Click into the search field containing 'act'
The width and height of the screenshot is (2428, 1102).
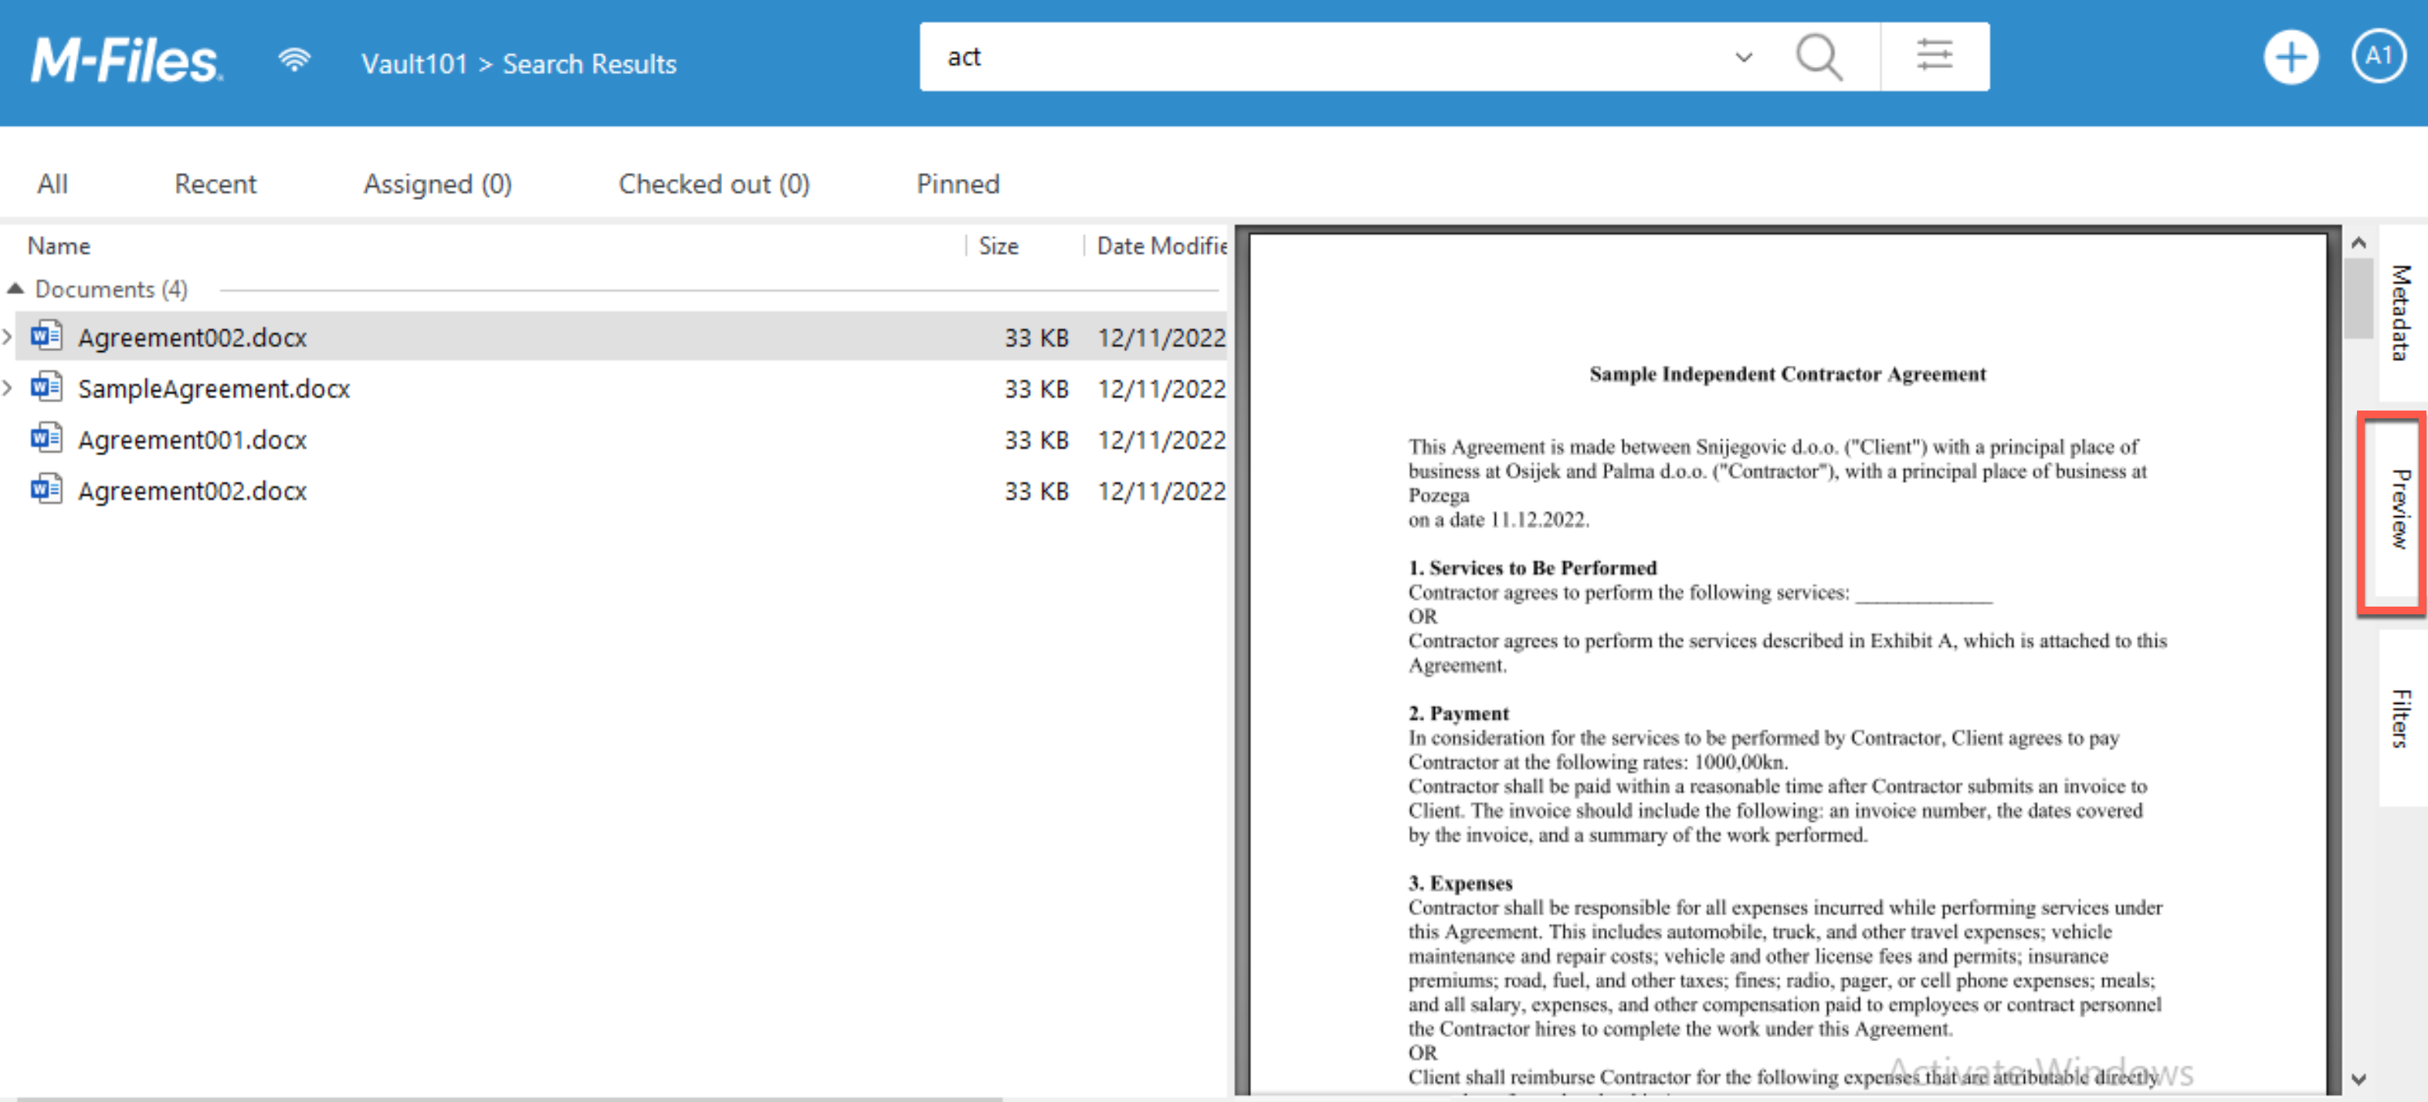tap(1320, 57)
